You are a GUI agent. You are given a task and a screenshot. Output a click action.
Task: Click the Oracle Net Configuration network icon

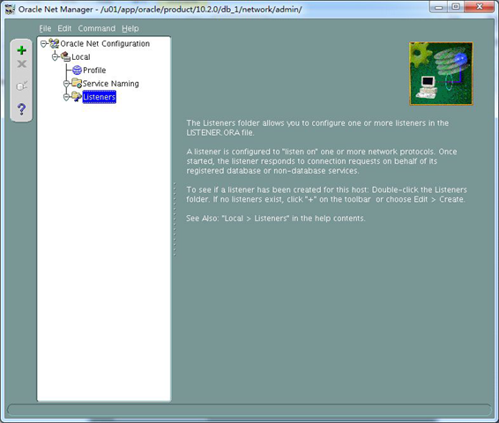pos(54,43)
